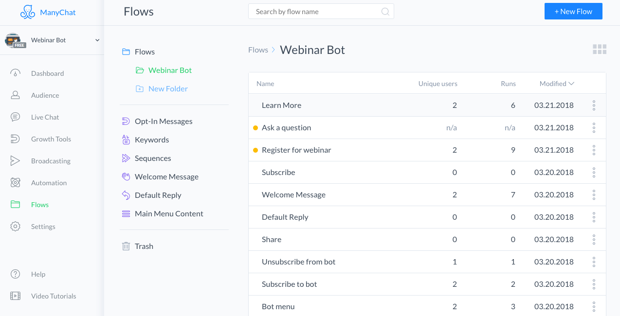This screenshot has height=316, width=620.
Task: Open the options menu for Learn More flow
Action: tap(594, 105)
